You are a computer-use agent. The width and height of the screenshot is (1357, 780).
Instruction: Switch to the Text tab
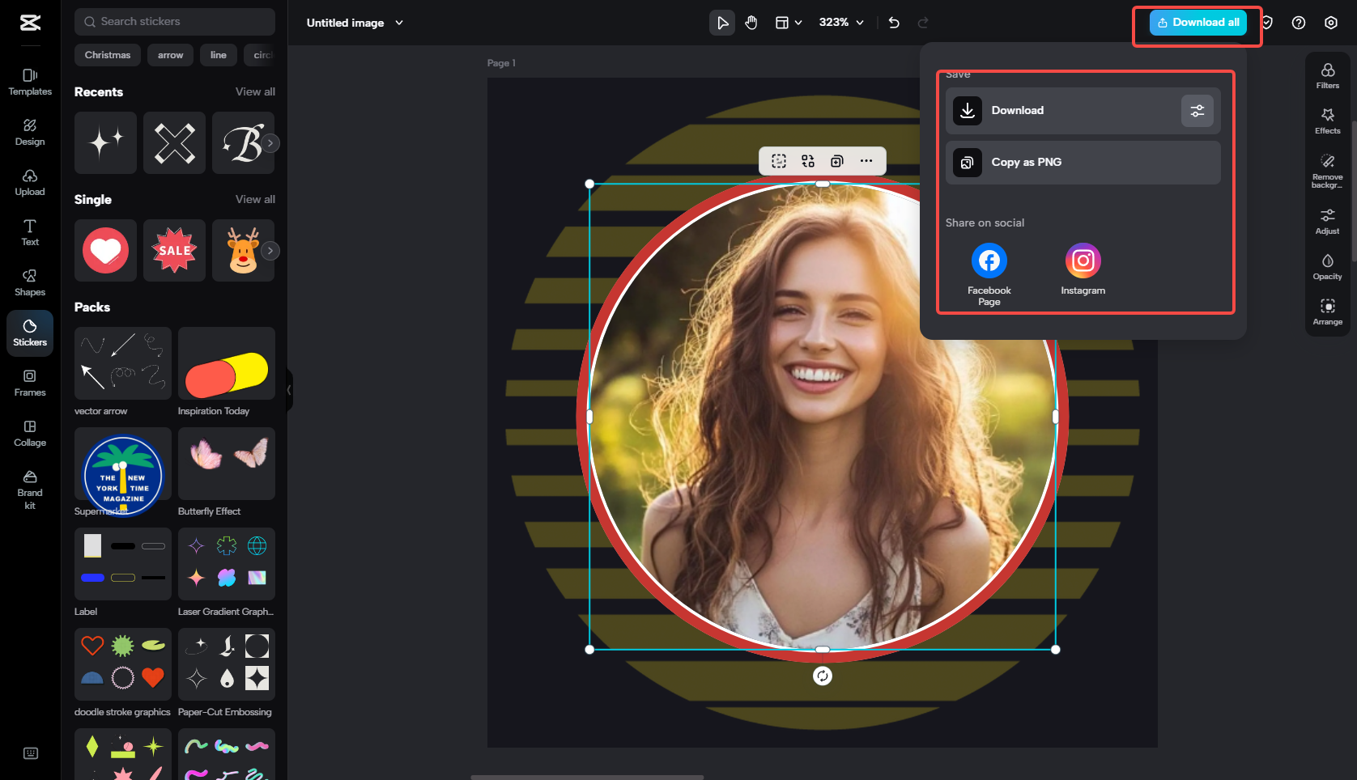[x=30, y=232]
